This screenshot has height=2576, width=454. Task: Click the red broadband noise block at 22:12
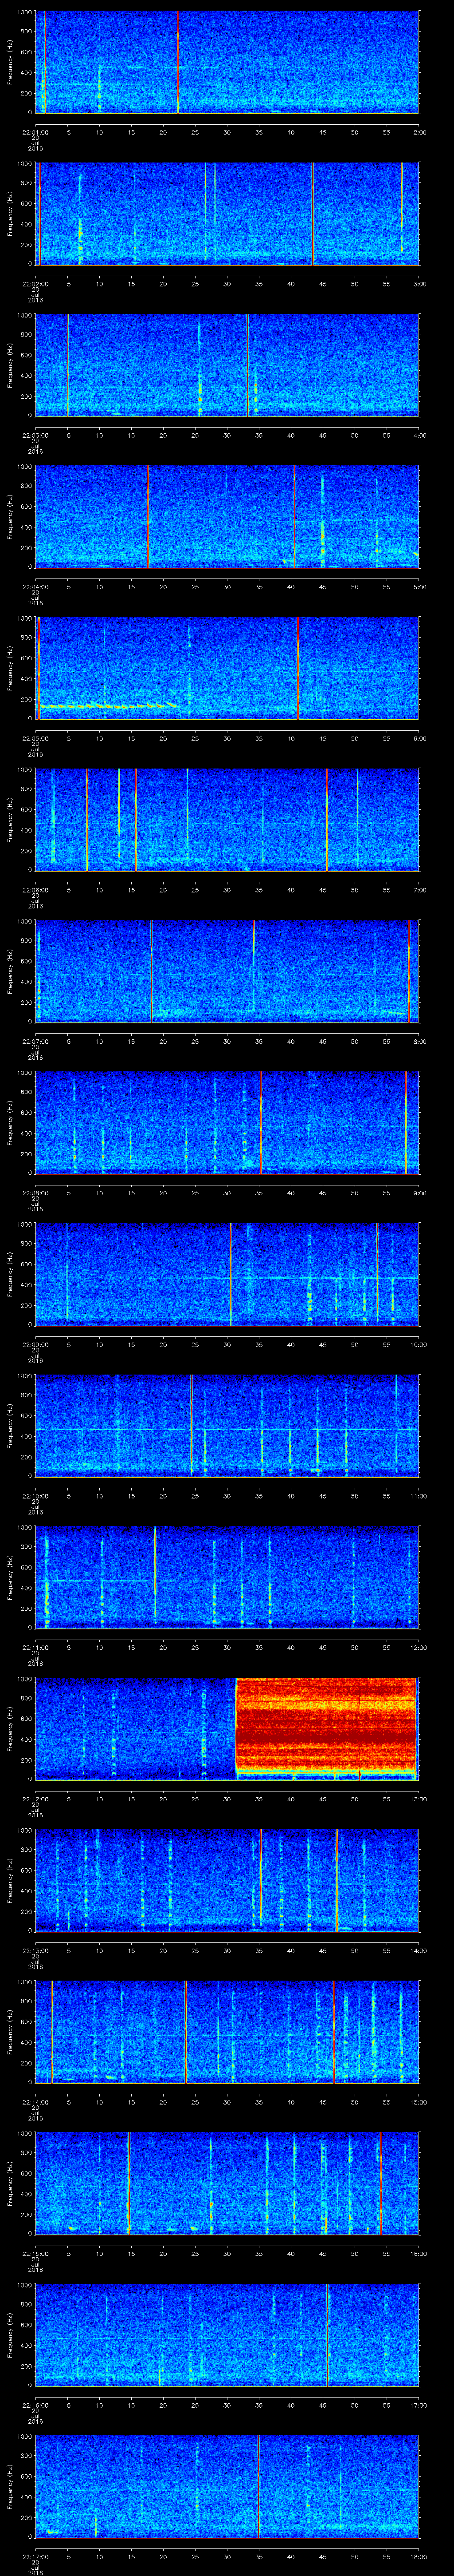[x=325, y=1727]
